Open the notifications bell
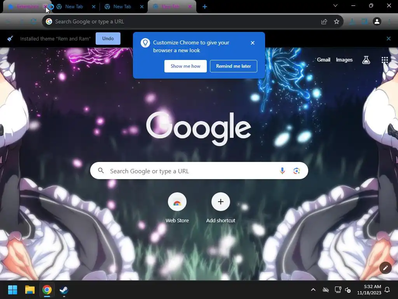The image size is (398, 299). tap(387, 290)
